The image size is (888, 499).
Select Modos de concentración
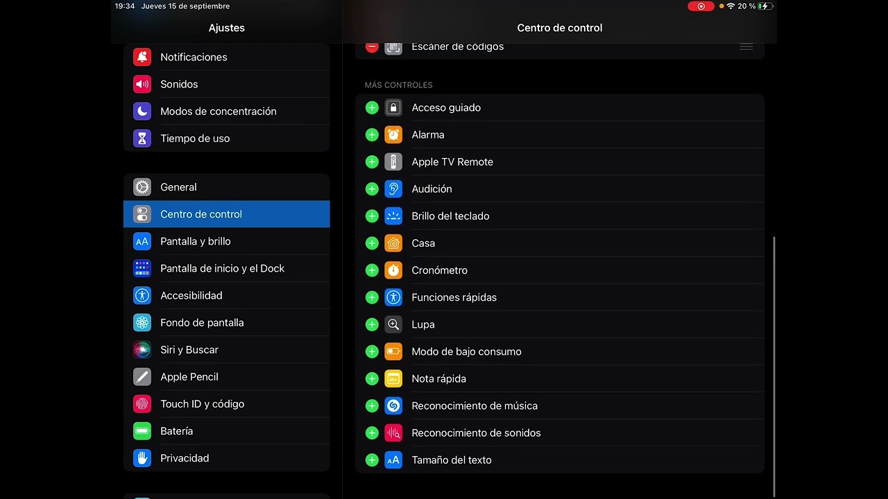click(x=226, y=111)
